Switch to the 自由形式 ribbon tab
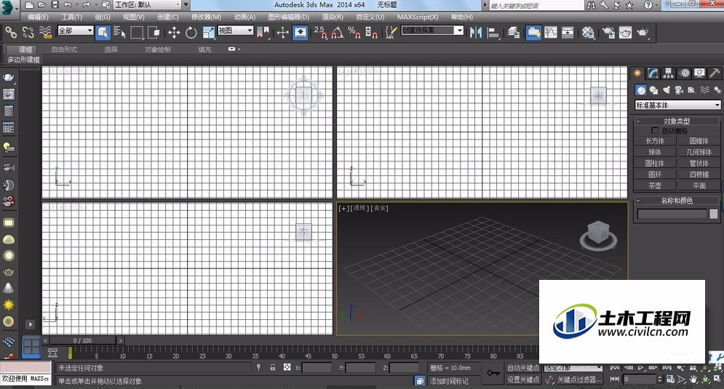 64,49
